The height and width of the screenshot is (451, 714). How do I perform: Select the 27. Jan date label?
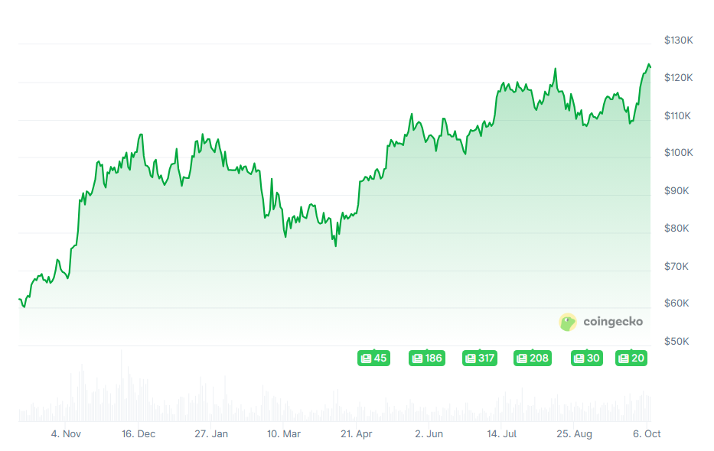coord(211,433)
